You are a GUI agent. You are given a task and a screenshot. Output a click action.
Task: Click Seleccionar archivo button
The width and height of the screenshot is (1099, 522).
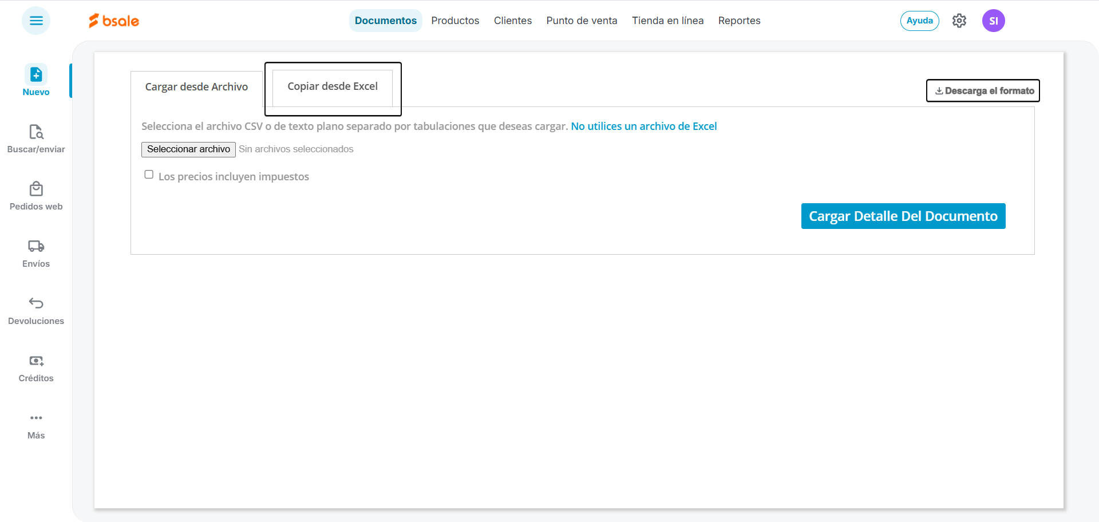(188, 149)
